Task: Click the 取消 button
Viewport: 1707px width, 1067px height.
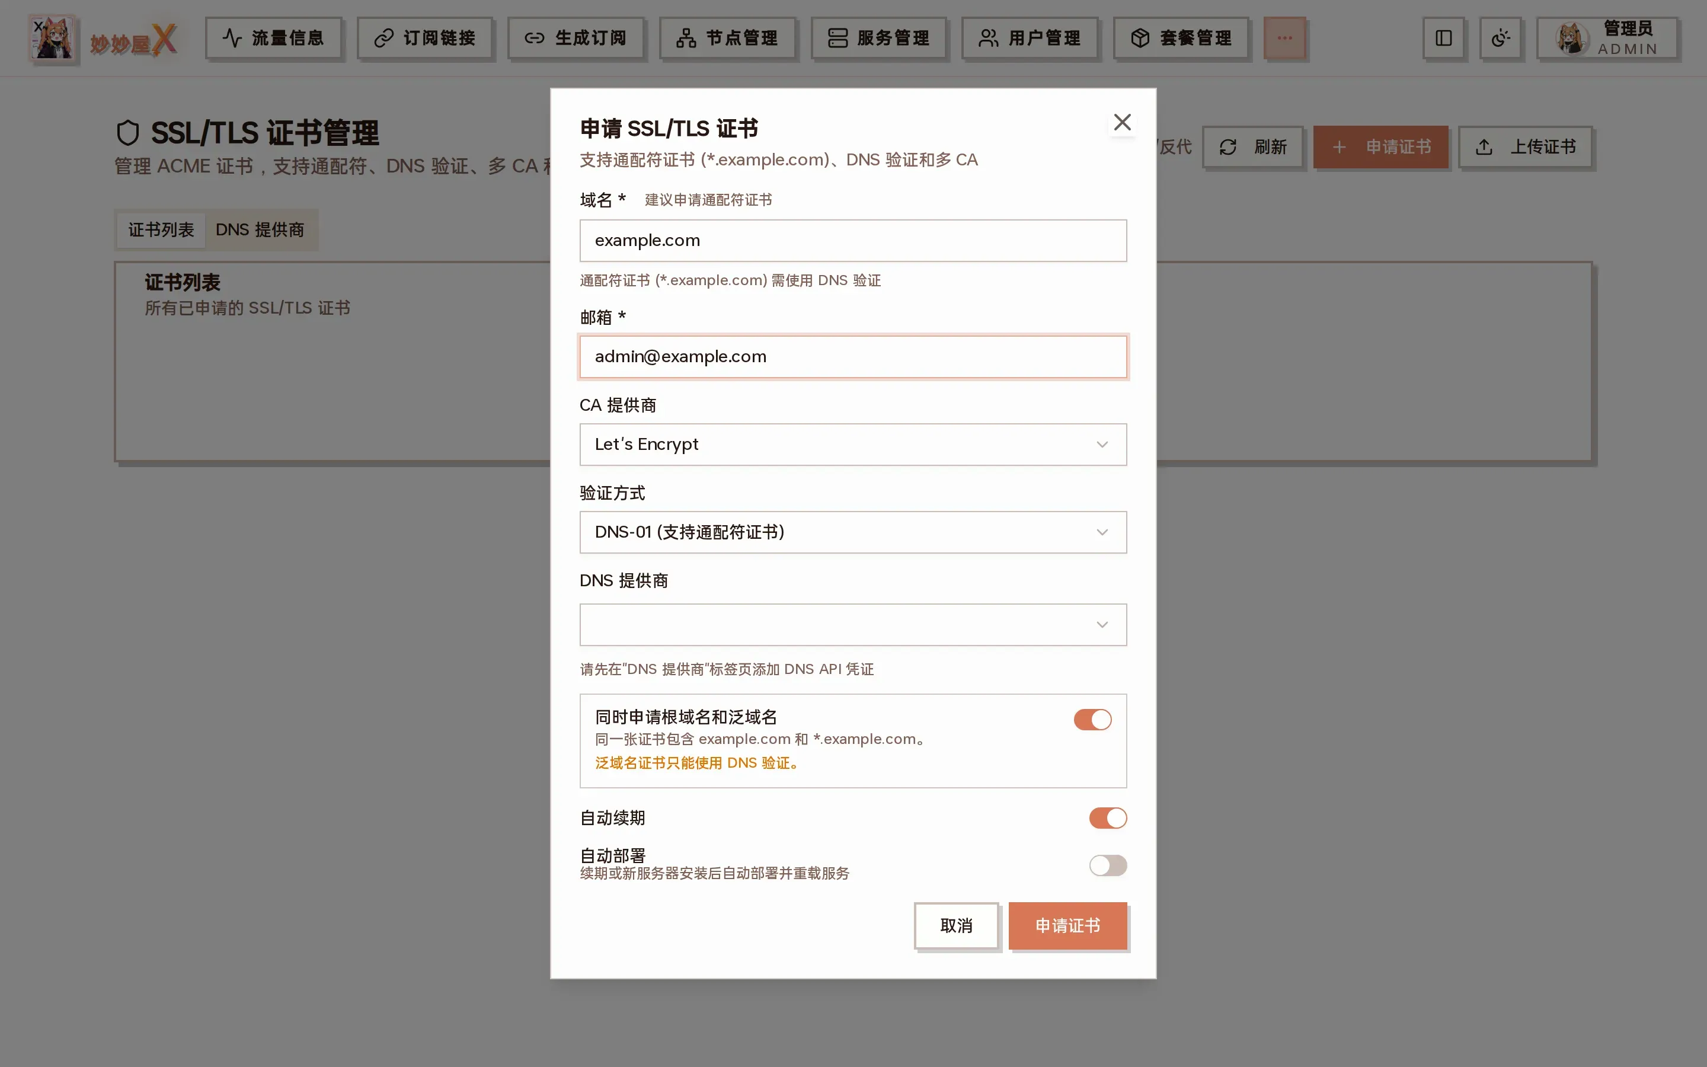Action: [x=956, y=925]
